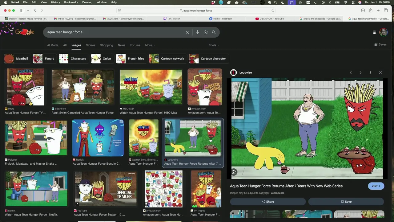
Task: Click the Visit button
Action: pyautogui.click(x=376, y=186)
